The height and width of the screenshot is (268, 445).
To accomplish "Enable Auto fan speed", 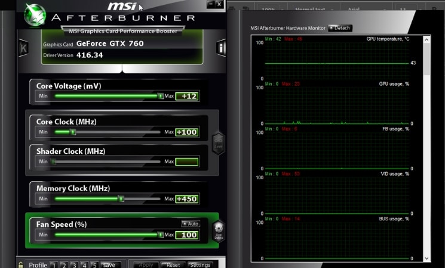I will point(191,224).
